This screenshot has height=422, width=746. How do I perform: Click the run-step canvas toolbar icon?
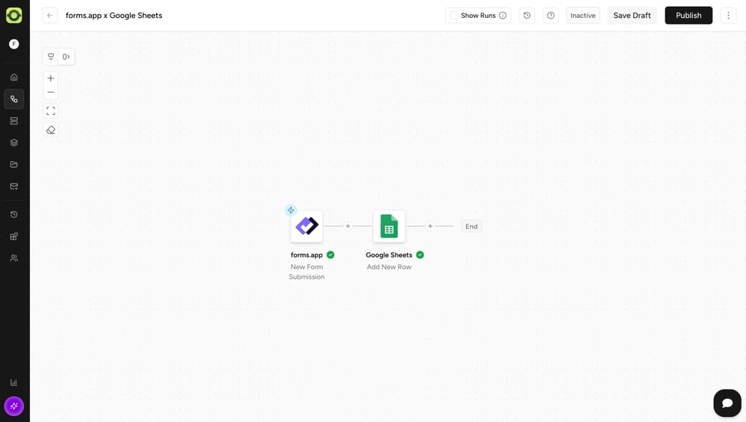point(66,57)
